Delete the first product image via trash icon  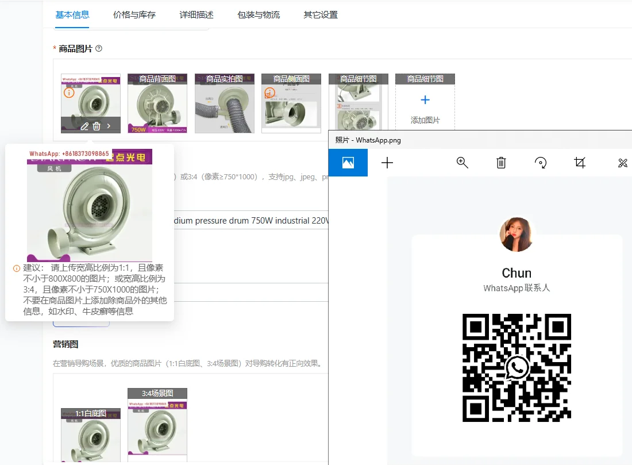click(x=97, y=126)
